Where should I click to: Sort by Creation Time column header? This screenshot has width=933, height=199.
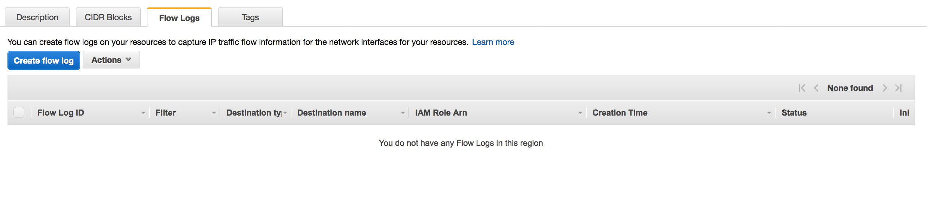click(620, 113)
